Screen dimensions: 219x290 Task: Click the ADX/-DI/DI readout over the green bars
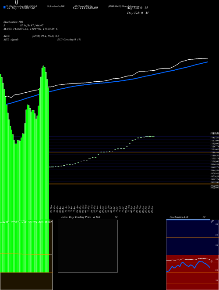coord(26,222)
